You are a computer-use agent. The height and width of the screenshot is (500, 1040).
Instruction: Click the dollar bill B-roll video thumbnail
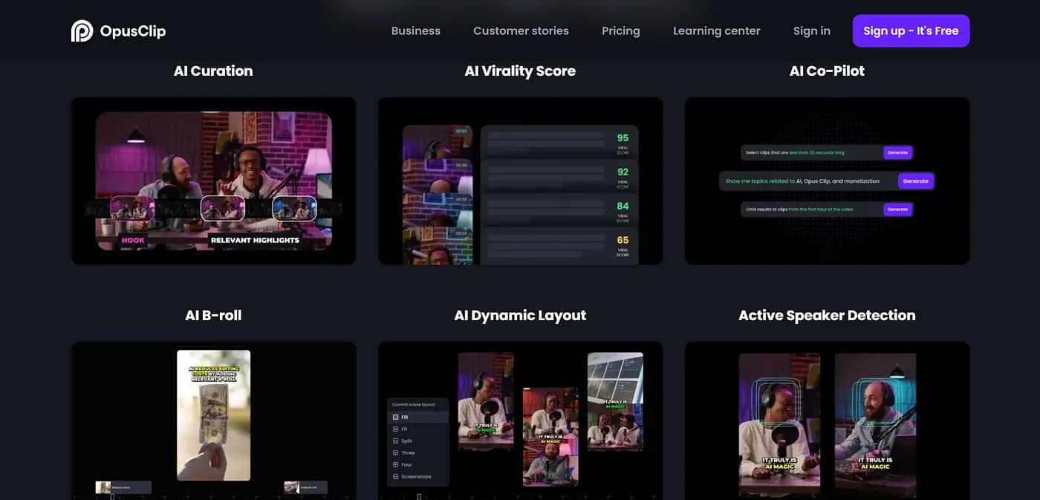point(213,415)
